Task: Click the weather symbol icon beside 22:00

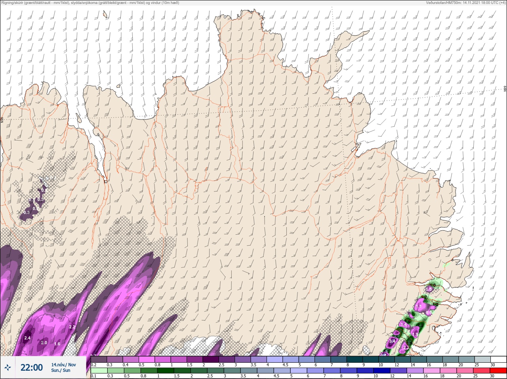Action: [8, 368]
